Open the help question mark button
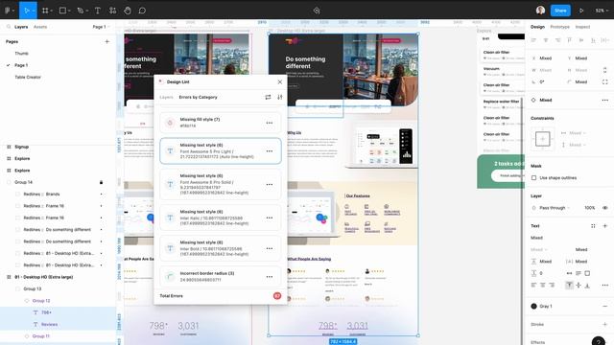The height and width of the screenshot is (345, 614). (x=598, y=341)
